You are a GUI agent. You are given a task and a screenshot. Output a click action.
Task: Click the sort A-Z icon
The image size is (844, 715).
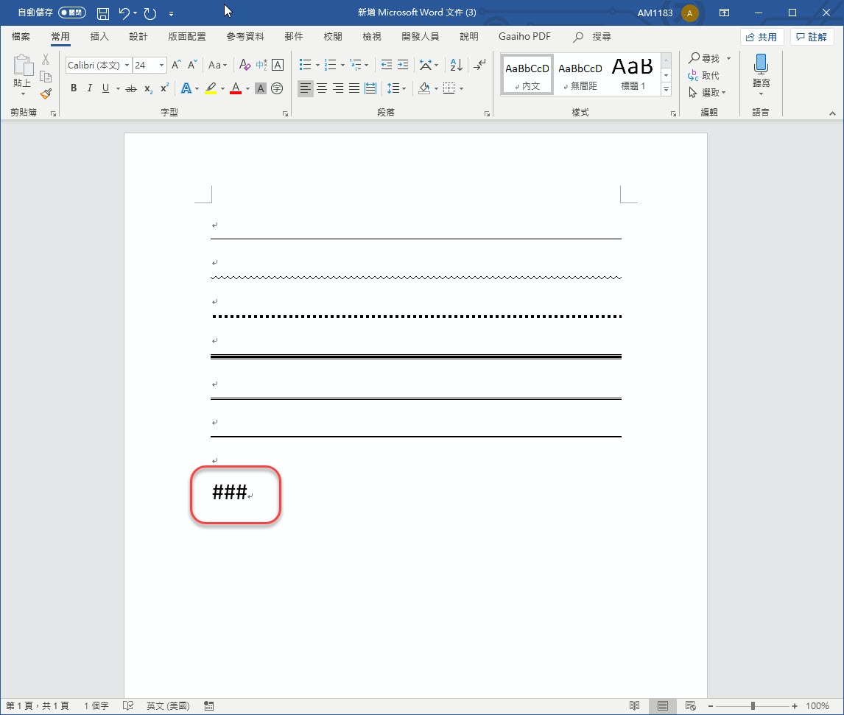(x=456, y=66)
